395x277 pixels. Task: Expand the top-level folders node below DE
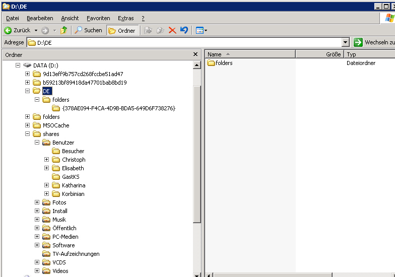tap(27, 117)
